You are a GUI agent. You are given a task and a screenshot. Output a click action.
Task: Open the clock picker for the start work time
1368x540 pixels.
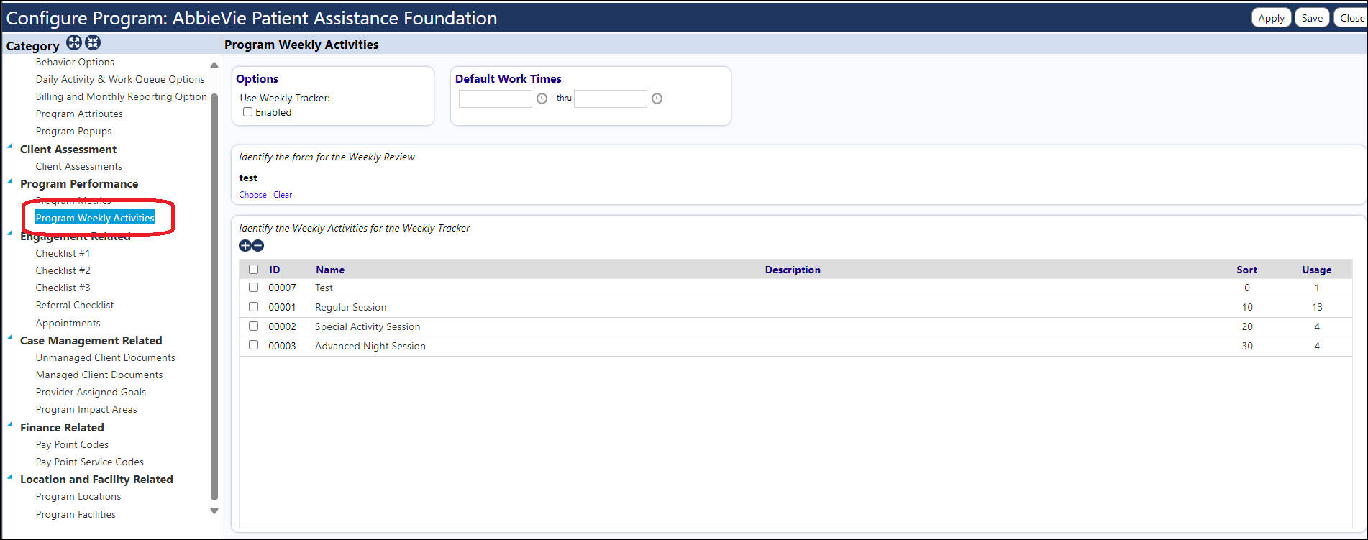[x=542, y=99]
